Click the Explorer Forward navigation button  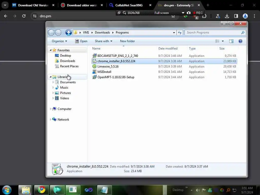coord(58,32)
